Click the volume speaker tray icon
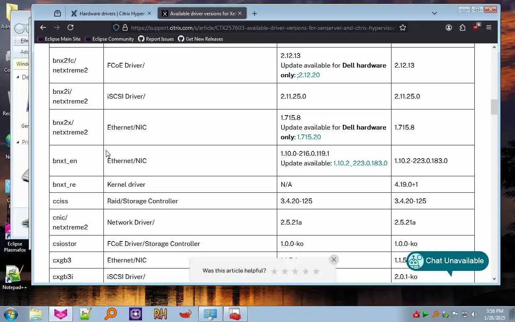Screen dimensions: 515x322 (x=474, y=314)
